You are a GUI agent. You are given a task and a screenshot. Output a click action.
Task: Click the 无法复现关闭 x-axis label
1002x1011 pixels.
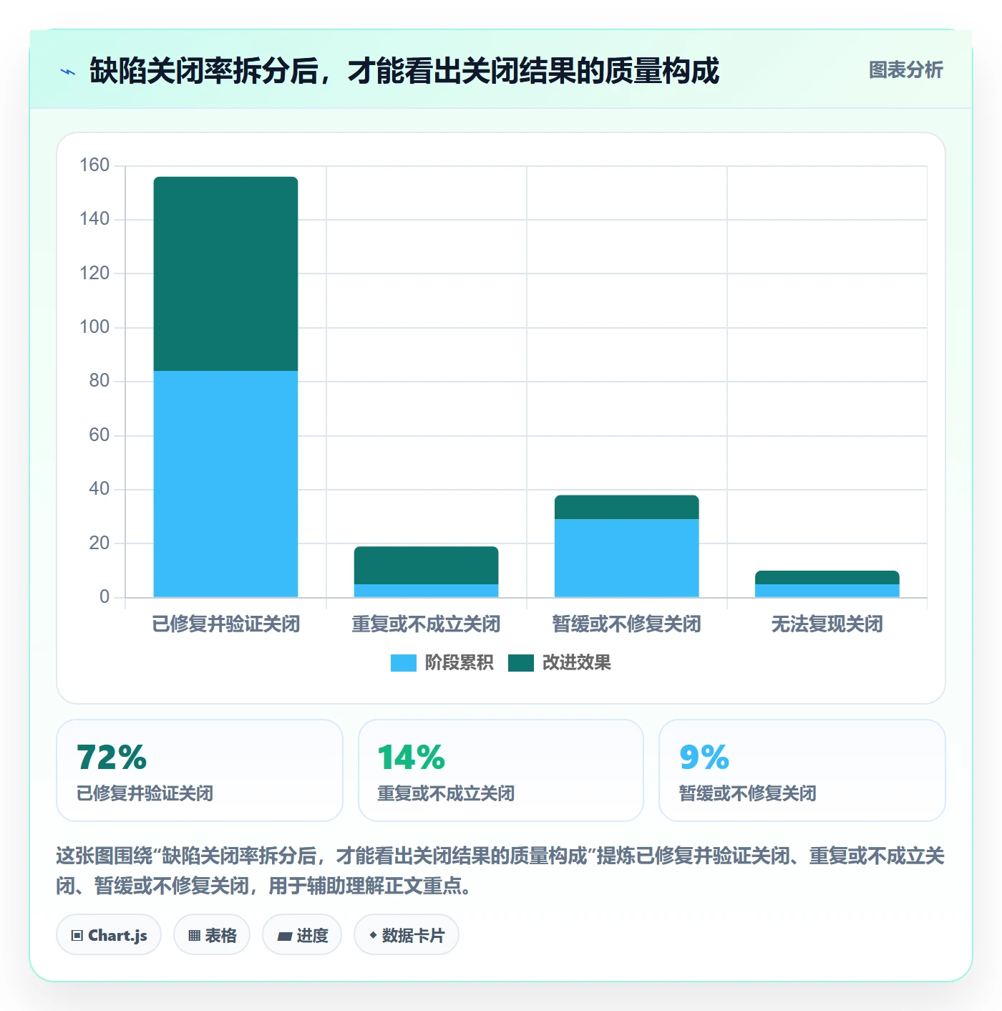[827, 624]
